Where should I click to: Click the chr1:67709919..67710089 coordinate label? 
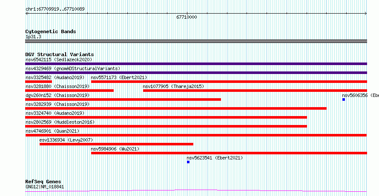[x=55, y=9]
